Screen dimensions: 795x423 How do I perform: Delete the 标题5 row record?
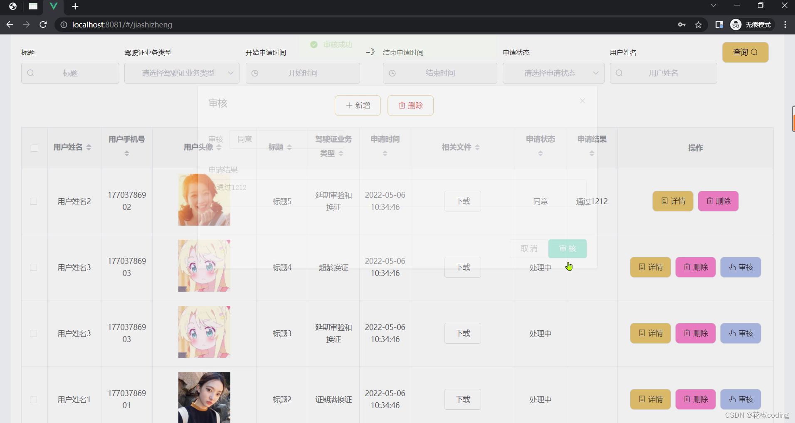coord(718,201)
